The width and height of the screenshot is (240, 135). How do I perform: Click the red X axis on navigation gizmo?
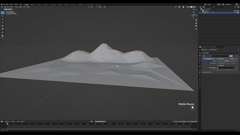point(196,15)
